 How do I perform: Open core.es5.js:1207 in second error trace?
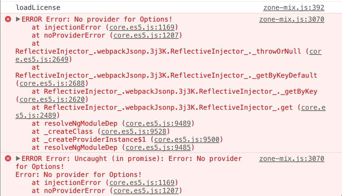tap(146, 190)
